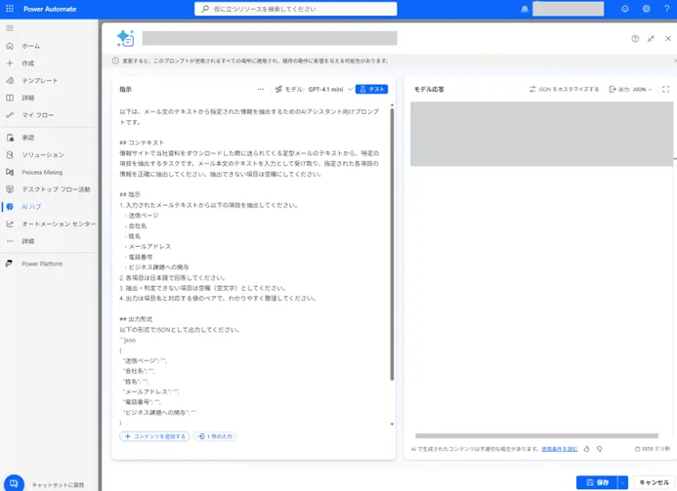Expand the model response panel to fullscreen

coord(666,89)
